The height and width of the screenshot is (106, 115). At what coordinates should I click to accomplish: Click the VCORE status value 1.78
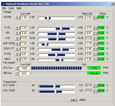(101, 17)
